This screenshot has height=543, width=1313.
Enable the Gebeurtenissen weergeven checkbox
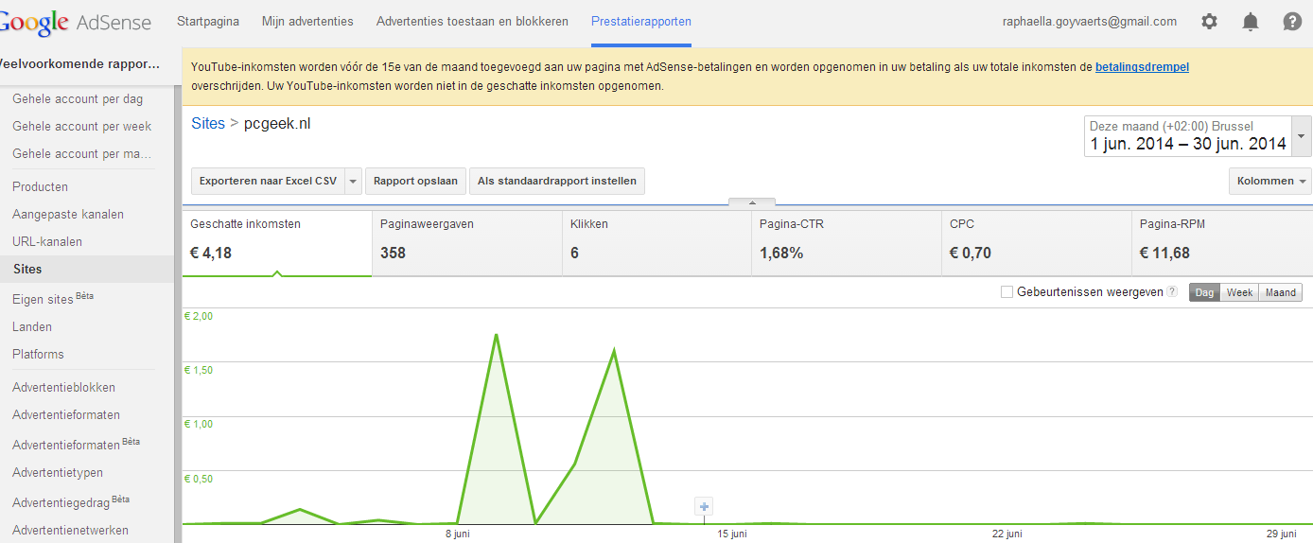pos(1007,292)
